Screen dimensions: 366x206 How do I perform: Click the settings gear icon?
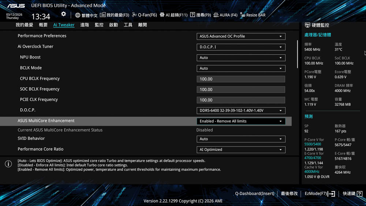tap(63, 14)
